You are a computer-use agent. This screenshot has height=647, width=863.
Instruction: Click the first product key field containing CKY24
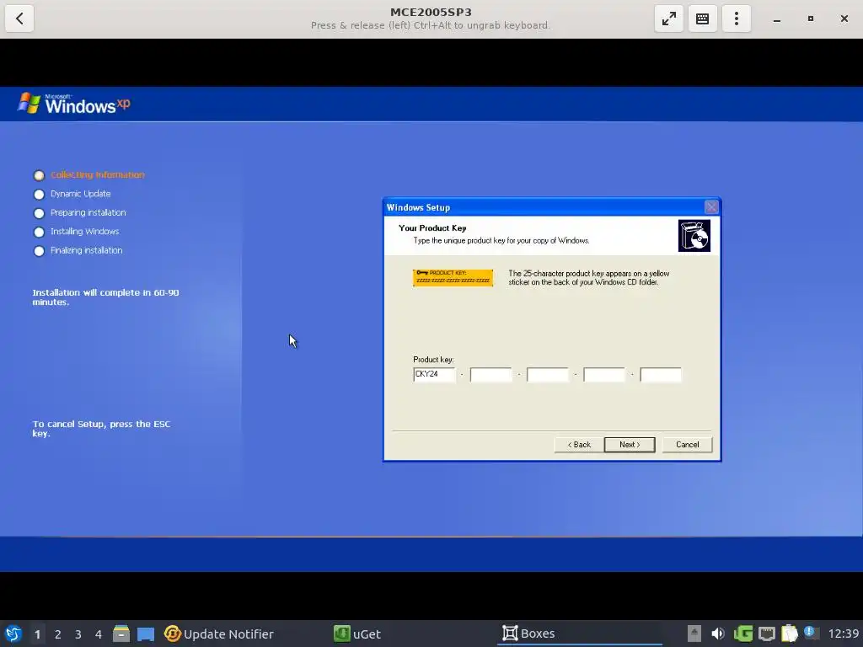pos(434,375)
